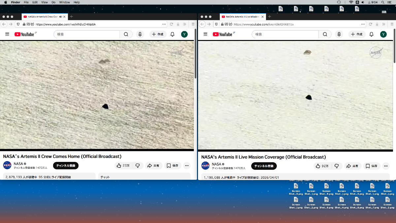Screen dimensions: 396x223
Task: Reload page in left browser window
Action: click(172, 24)
